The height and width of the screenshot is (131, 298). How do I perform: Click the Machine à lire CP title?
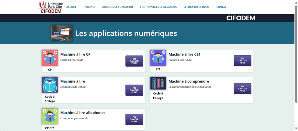(x=75, y=54)
